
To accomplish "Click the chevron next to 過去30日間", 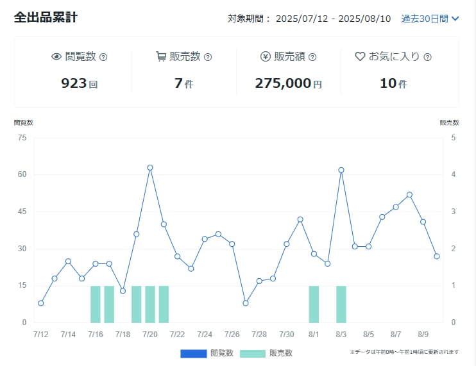I will tap(455, 19).
